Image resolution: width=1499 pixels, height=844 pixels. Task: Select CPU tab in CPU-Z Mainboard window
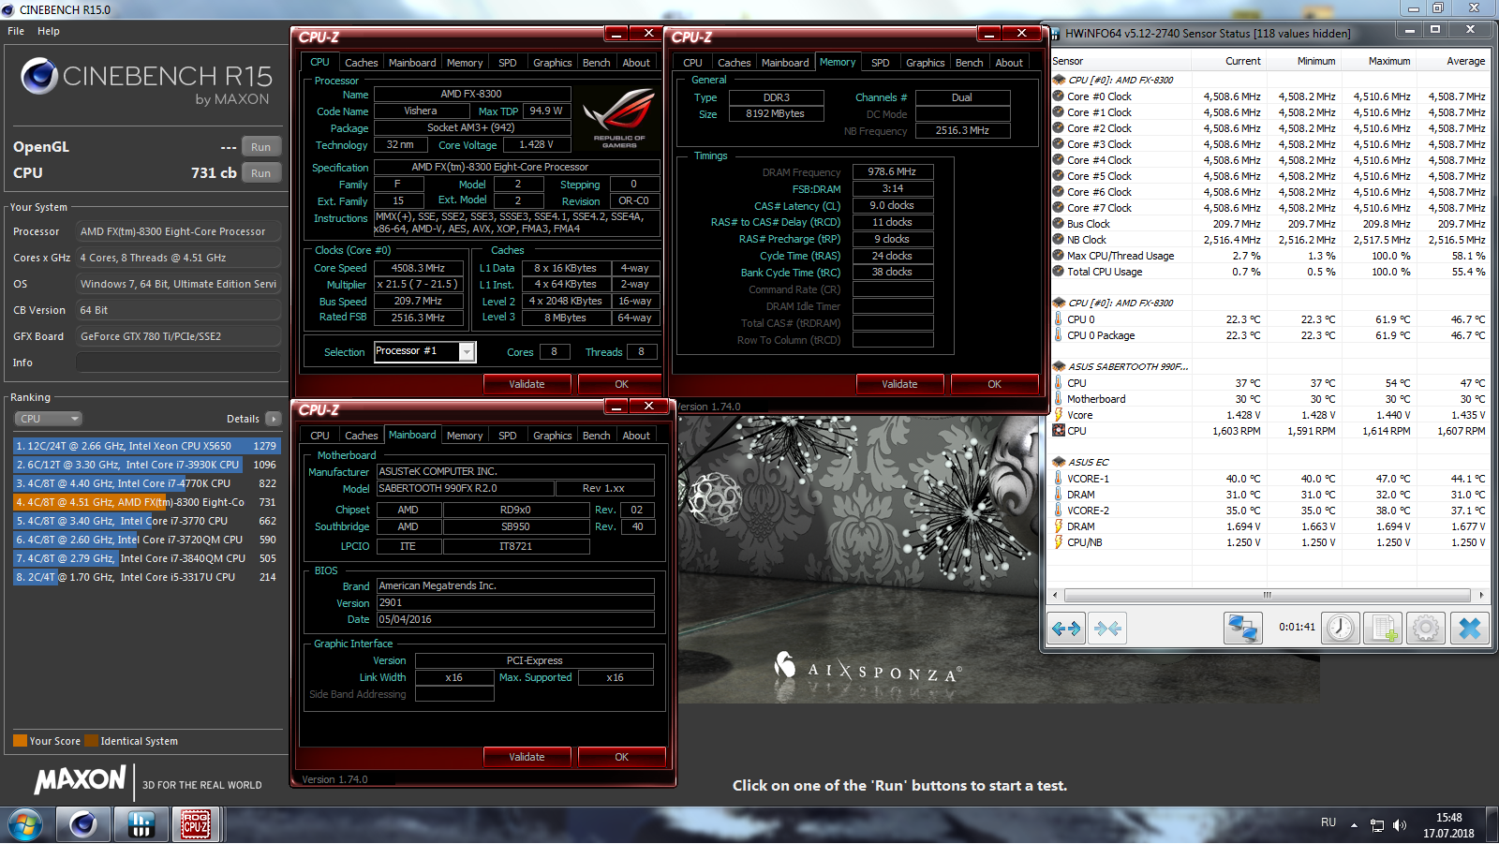tap(319, 436)
